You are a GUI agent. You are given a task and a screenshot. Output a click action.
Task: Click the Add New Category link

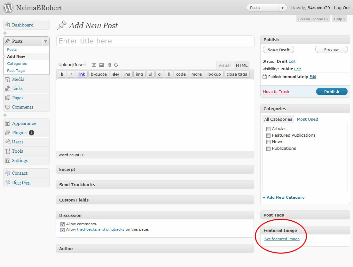(x=284, y=197)
